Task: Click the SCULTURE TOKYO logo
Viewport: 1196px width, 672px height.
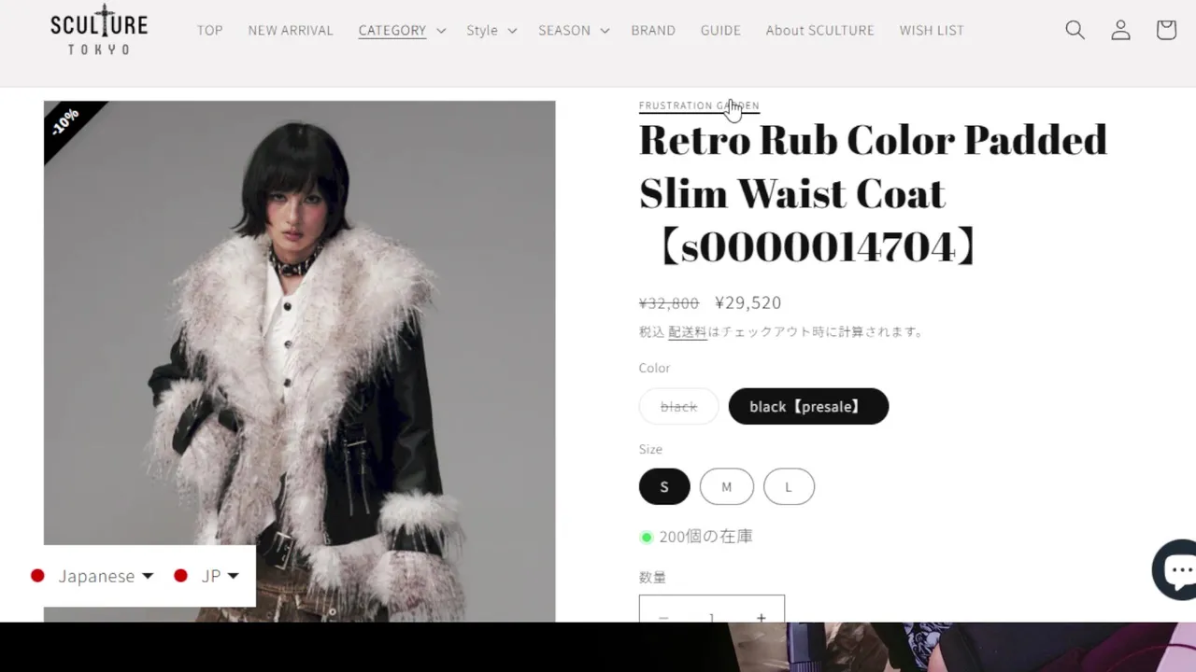Action: point(99,30)
